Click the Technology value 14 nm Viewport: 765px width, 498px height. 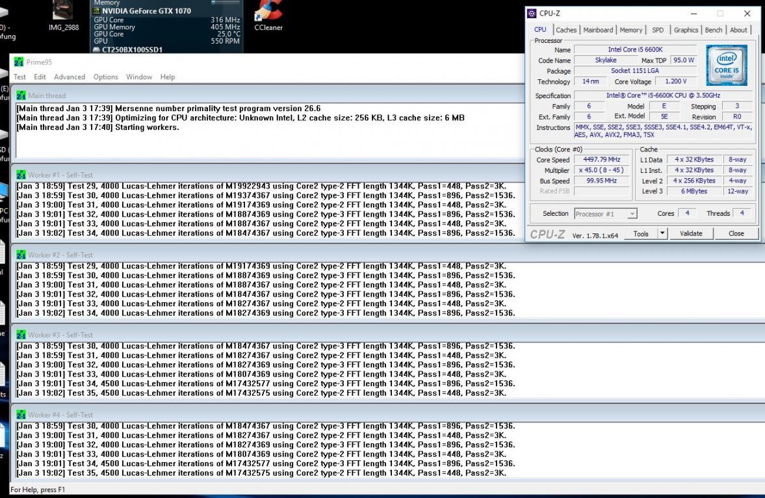[x=590, y=81]
